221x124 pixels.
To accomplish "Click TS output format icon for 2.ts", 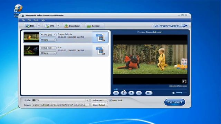I will click(x=100, y=51).
